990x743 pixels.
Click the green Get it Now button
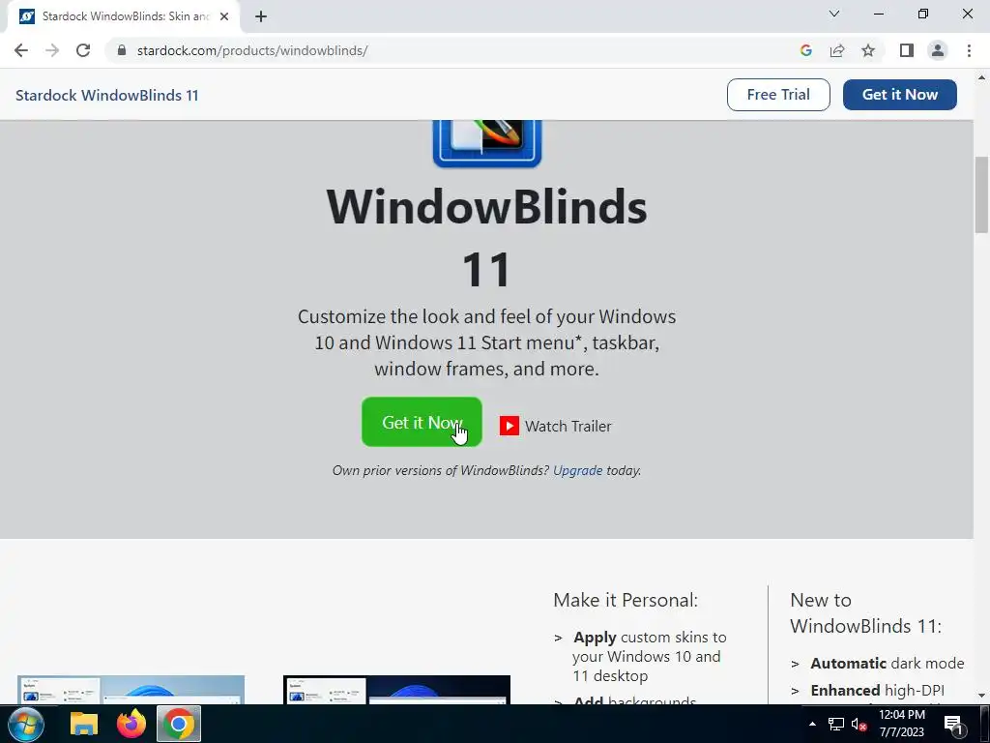(x=422, y=422)
